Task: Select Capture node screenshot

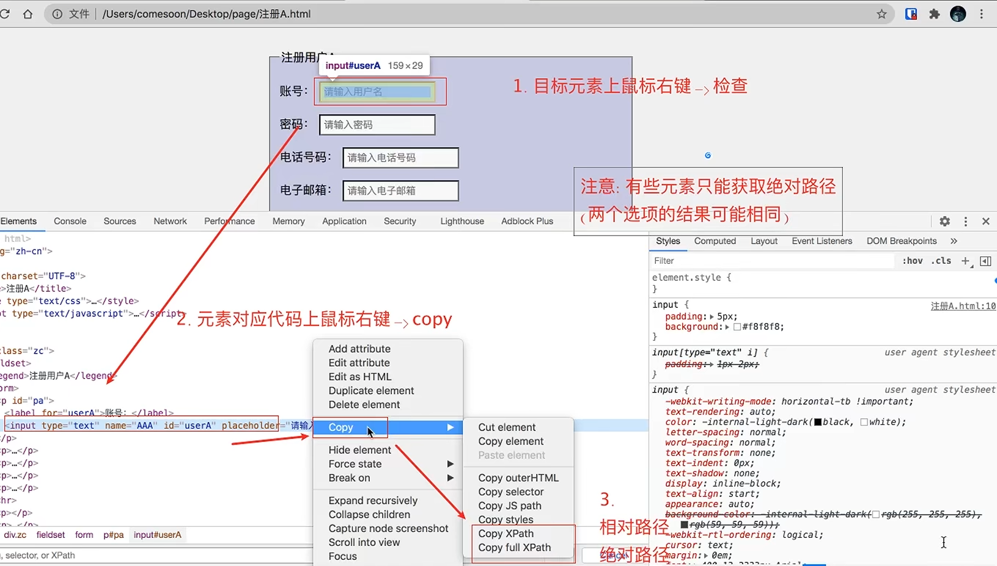Action: pyautogui.click(x=389, y=528)
